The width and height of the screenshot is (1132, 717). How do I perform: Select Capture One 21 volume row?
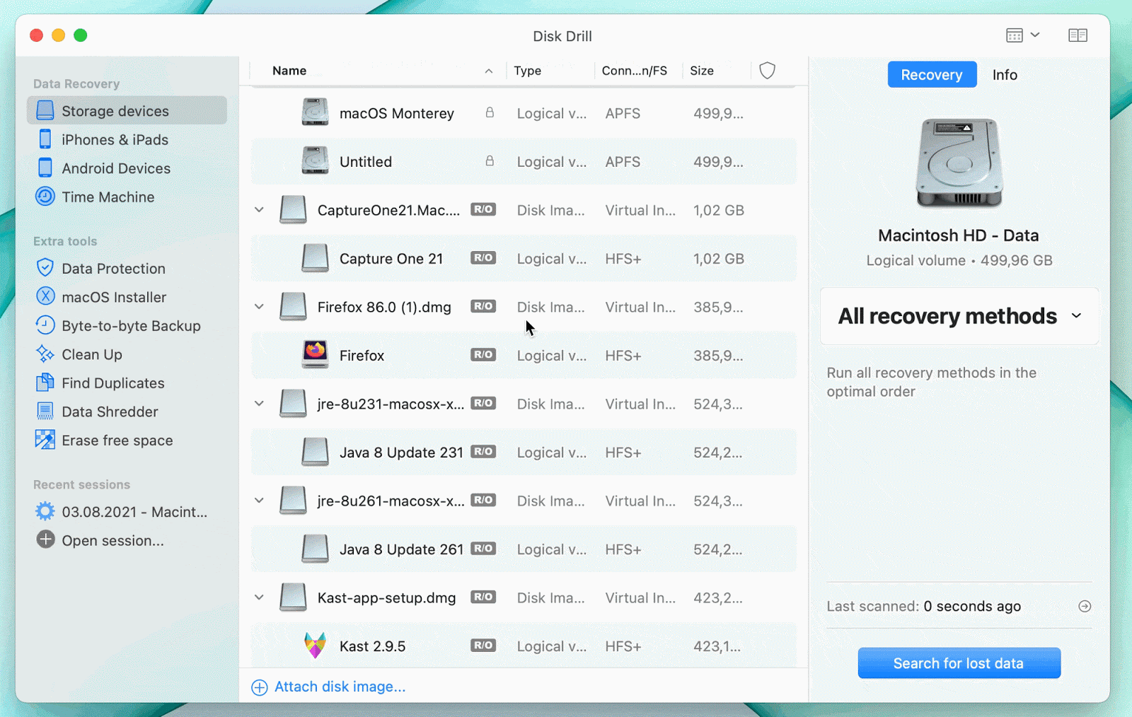coord(524,259)
